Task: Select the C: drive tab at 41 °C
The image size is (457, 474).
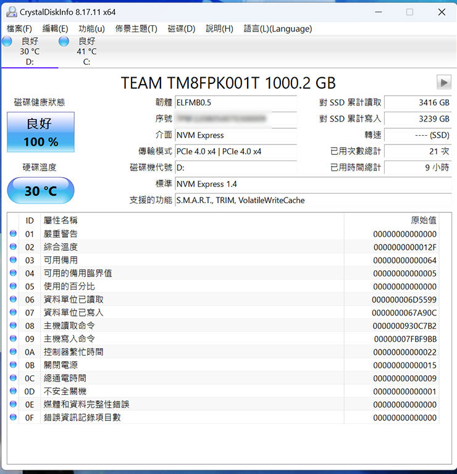Action: tap(86, 51)
